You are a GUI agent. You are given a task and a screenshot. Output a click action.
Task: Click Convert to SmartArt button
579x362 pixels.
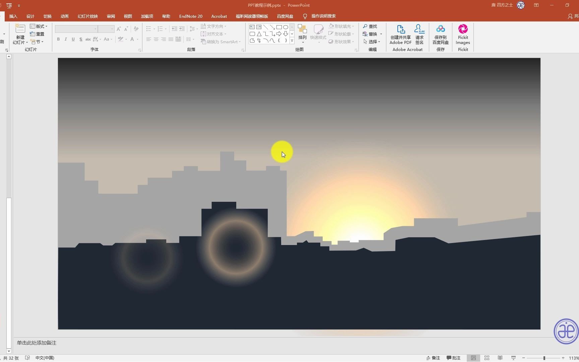click(220, 42)
